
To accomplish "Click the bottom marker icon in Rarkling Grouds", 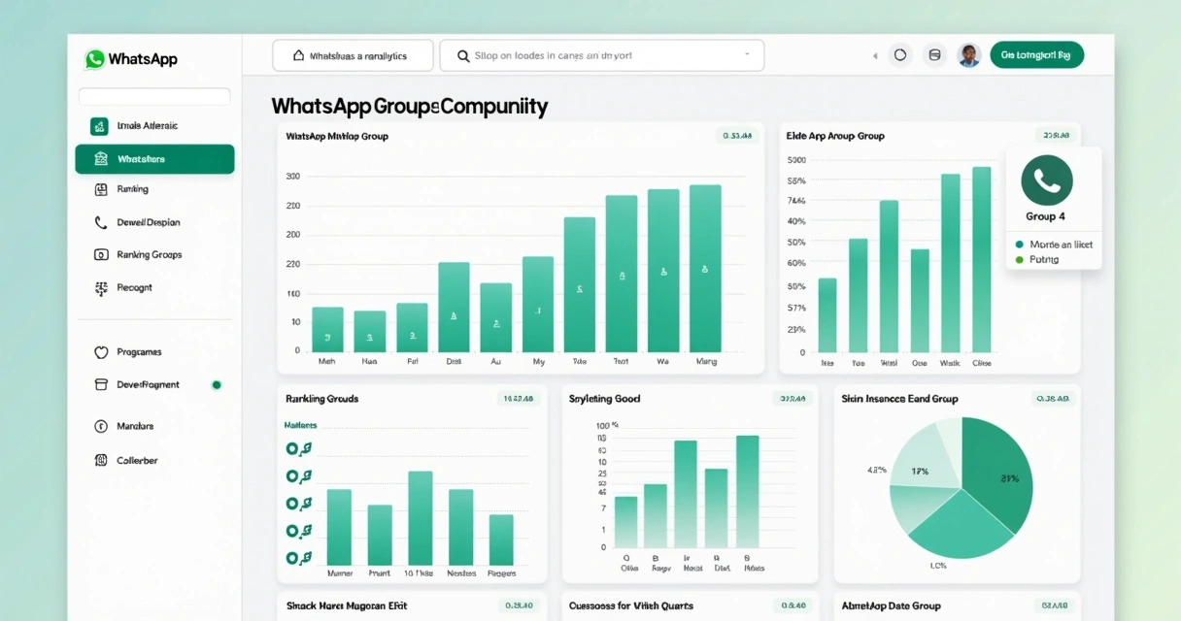I will pyautogui.click(x=298, y=558).
